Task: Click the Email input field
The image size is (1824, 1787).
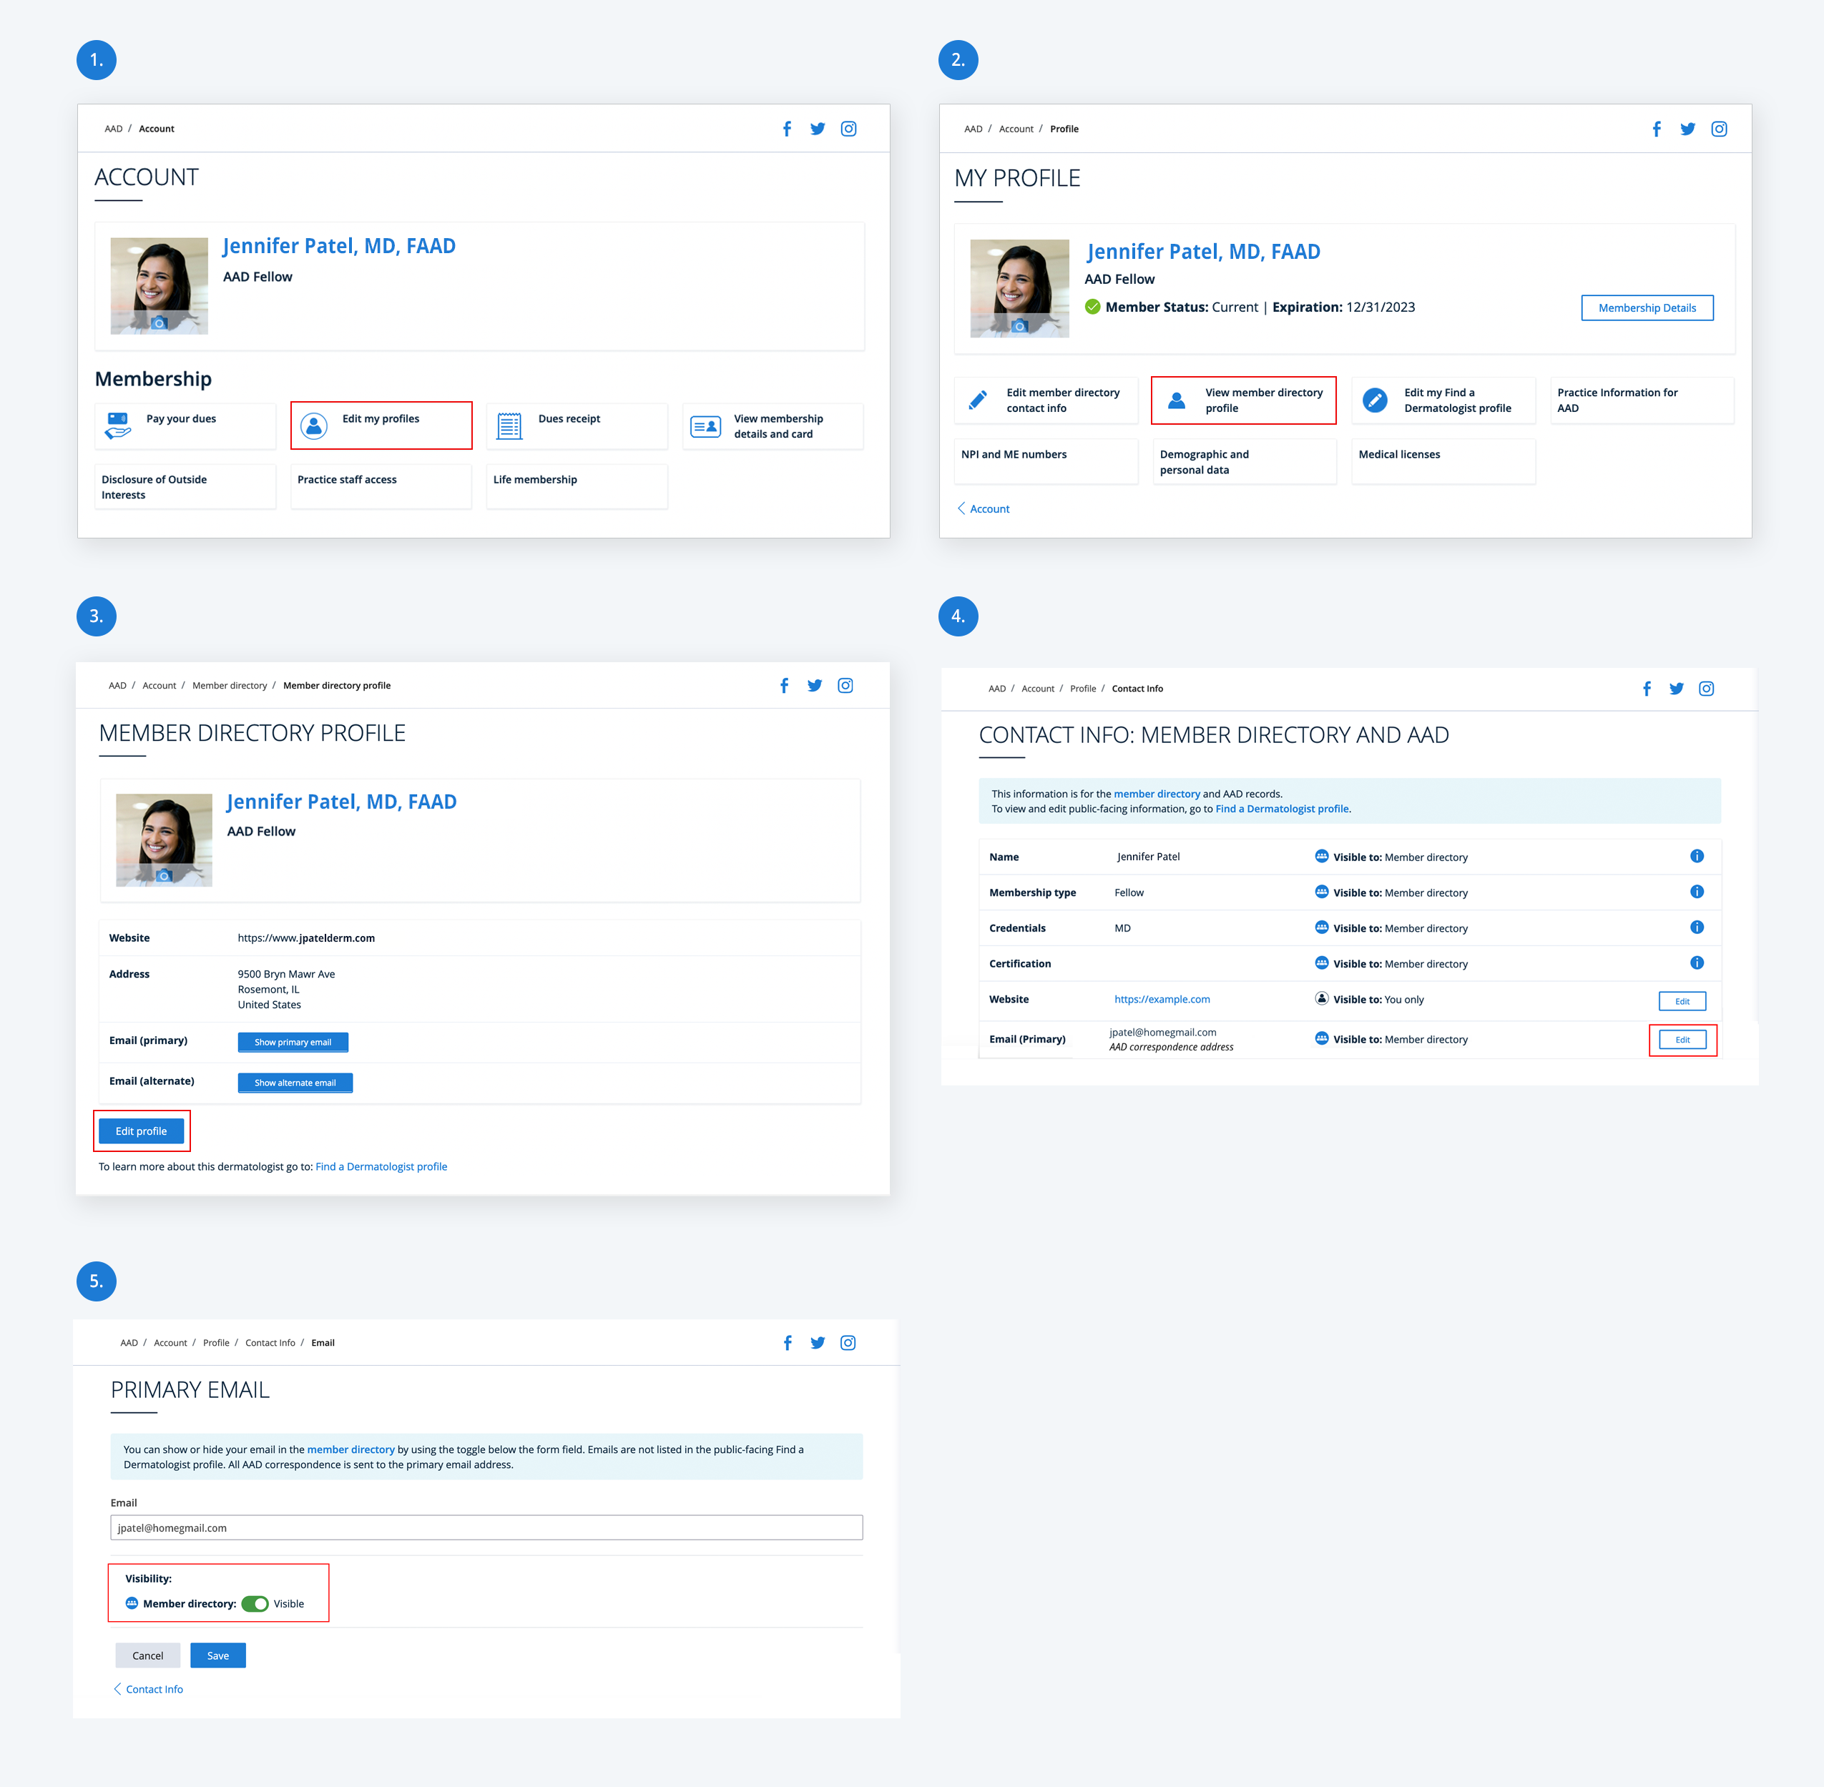Action: (x=486, y=1527)
